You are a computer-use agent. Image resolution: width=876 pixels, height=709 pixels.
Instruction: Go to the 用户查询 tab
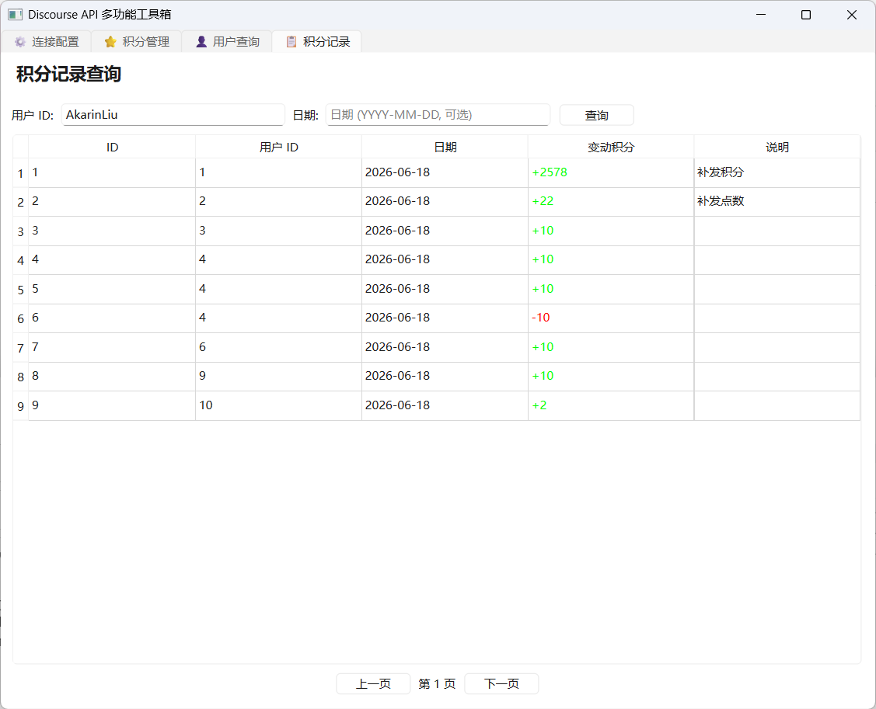click(x=228, y=42)
